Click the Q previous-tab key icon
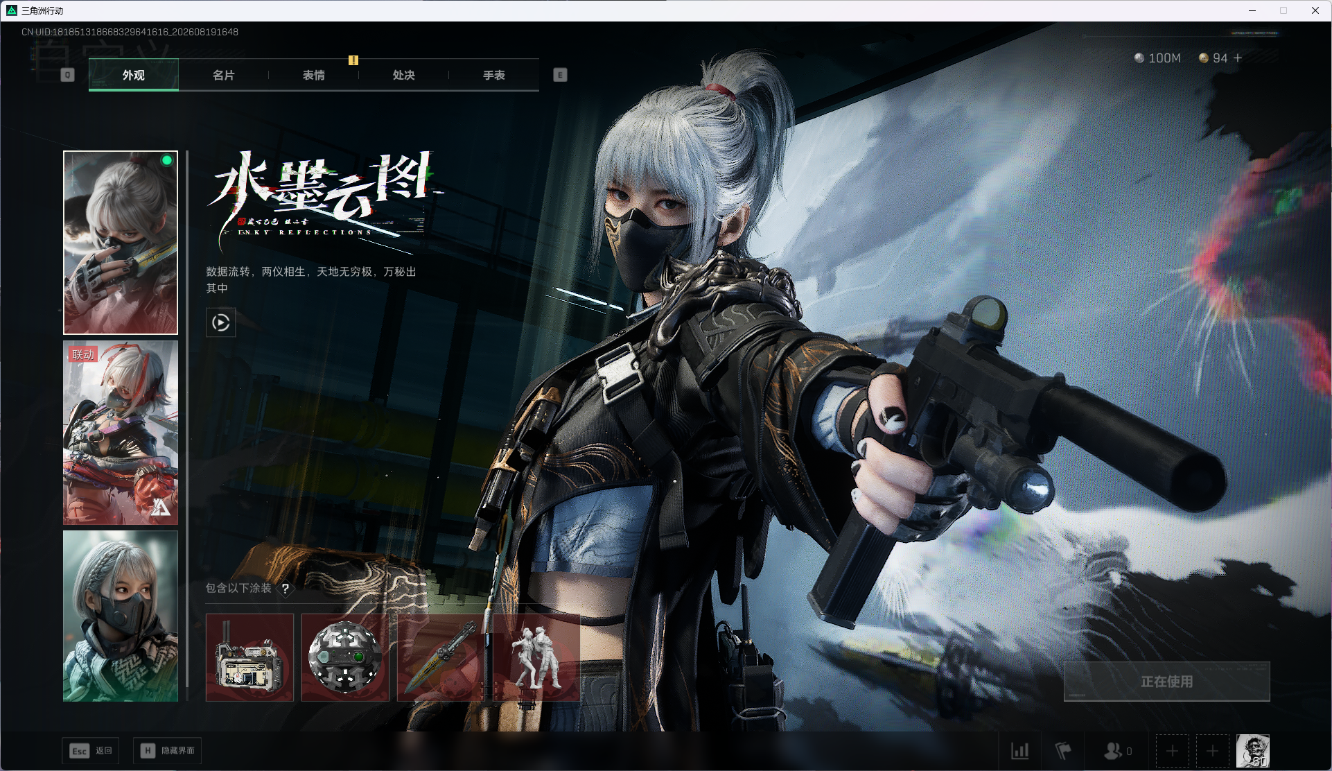The image size is (1332, 771). coord(67,75)
